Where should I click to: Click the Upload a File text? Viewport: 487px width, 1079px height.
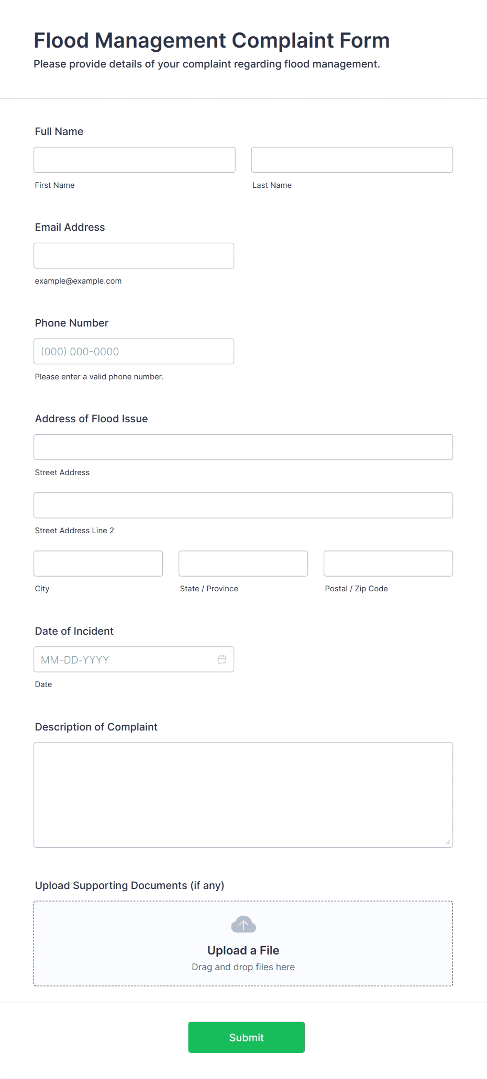(243, 950)
